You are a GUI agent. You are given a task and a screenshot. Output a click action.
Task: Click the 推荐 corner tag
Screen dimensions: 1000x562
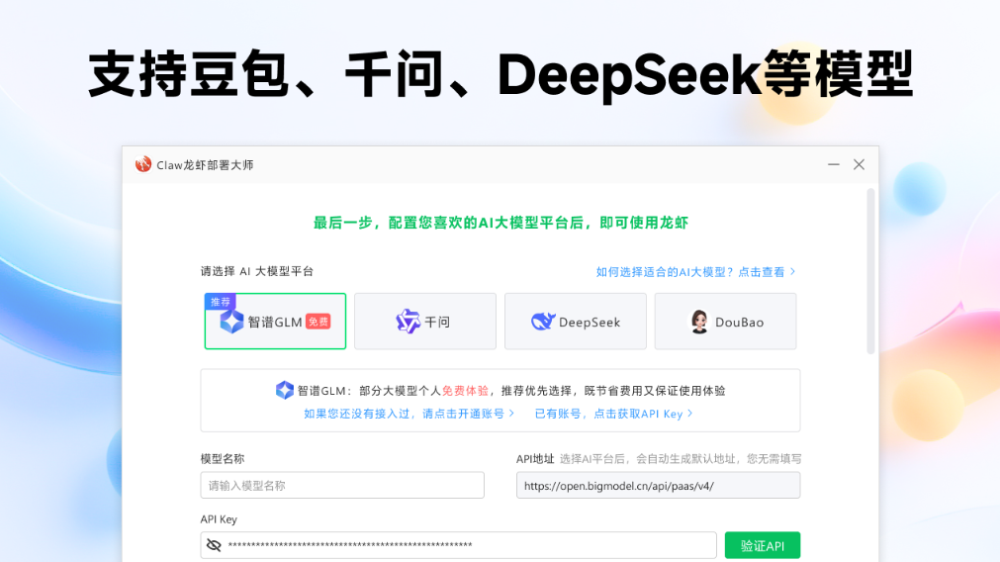click(221, 301)
